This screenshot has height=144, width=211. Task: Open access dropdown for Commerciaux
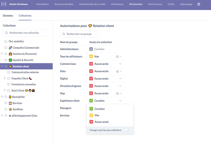coord(120,64)
